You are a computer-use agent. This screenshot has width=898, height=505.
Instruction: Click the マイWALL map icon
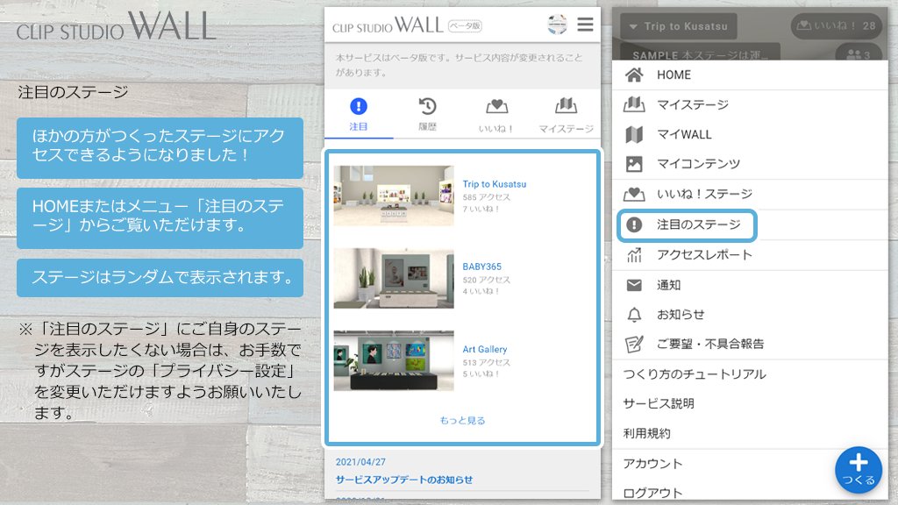[x=634, y=134]
